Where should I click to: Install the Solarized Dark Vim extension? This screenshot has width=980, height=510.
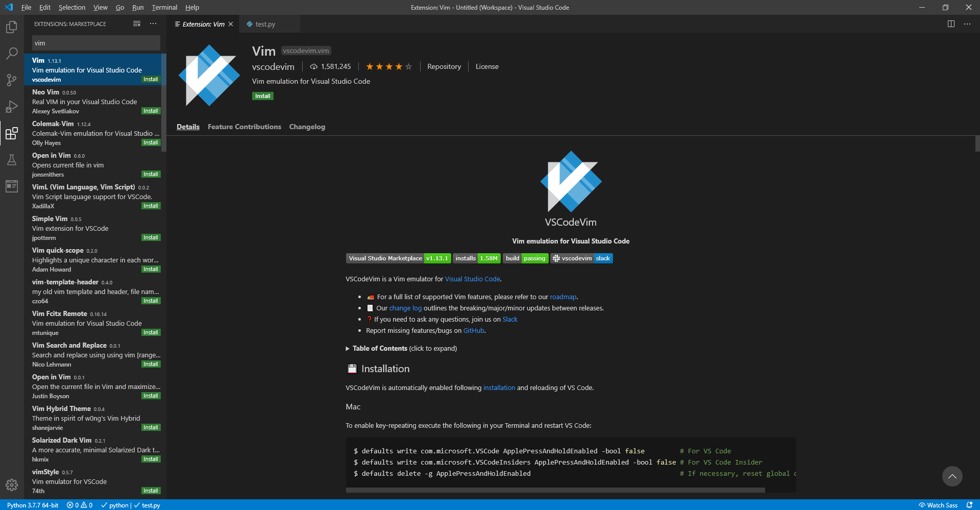click(151, 459)
